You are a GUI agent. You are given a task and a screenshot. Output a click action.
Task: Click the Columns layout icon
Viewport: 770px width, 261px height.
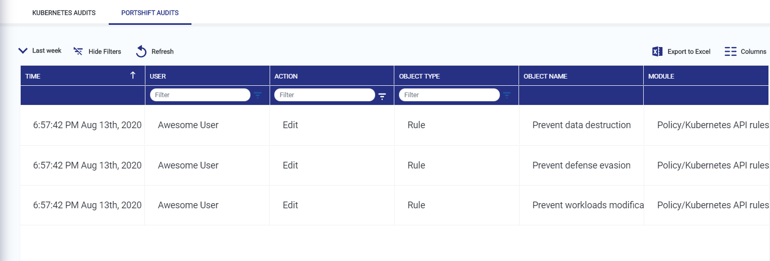[x=730, y=52]
